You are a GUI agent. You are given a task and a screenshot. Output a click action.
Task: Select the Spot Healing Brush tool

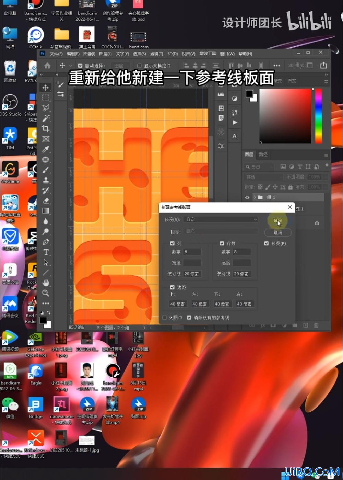point(46,160)
